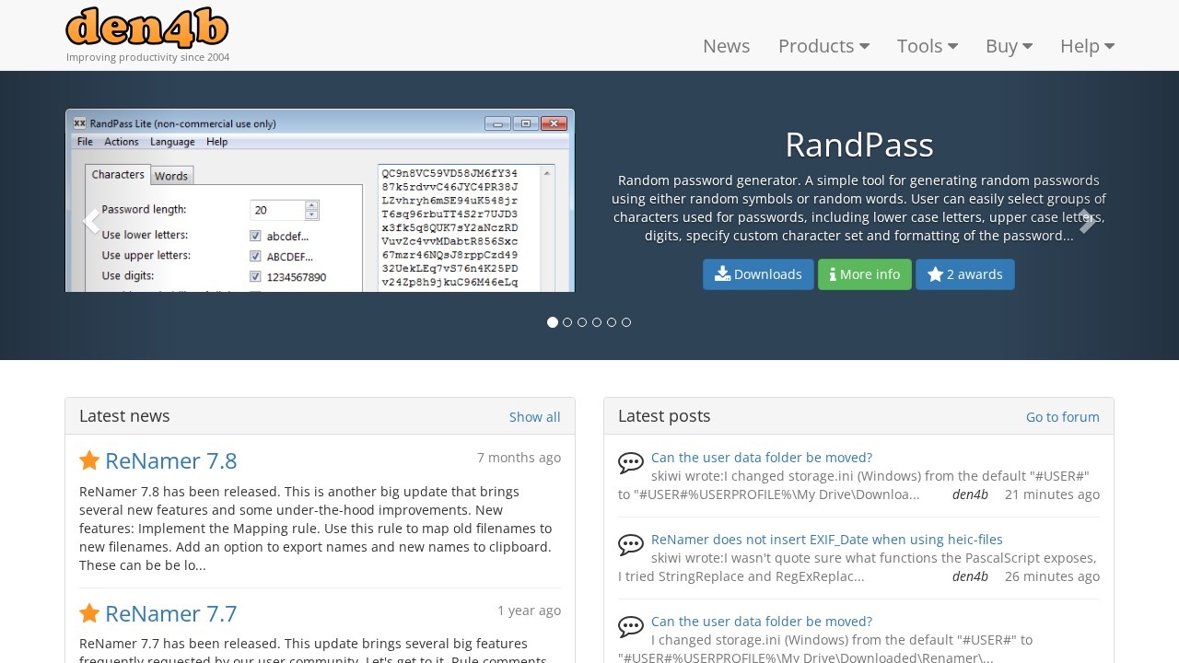Click star icon beside ReNamer 7.7
The image size is (1179, 663).
coord(89,613)
